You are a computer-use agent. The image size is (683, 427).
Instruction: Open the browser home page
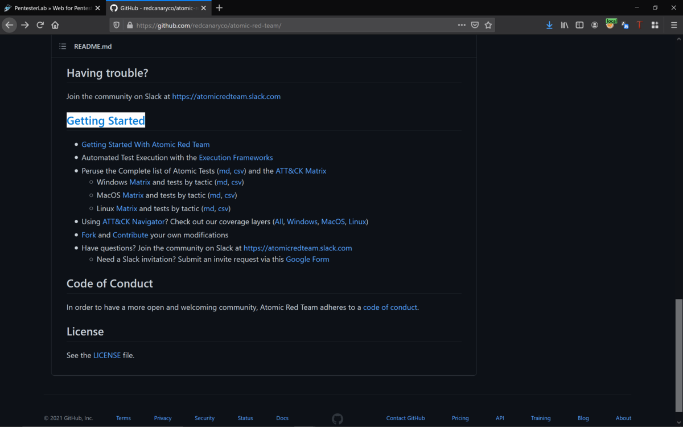click(55, 25)
